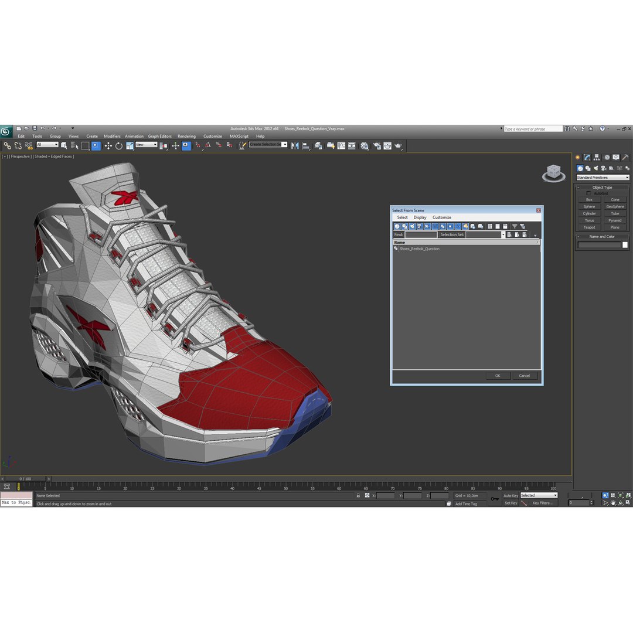Open Select by Name tool
Image resolution: width=633 pixels, height=633 pixels.
tap(74, 146)
